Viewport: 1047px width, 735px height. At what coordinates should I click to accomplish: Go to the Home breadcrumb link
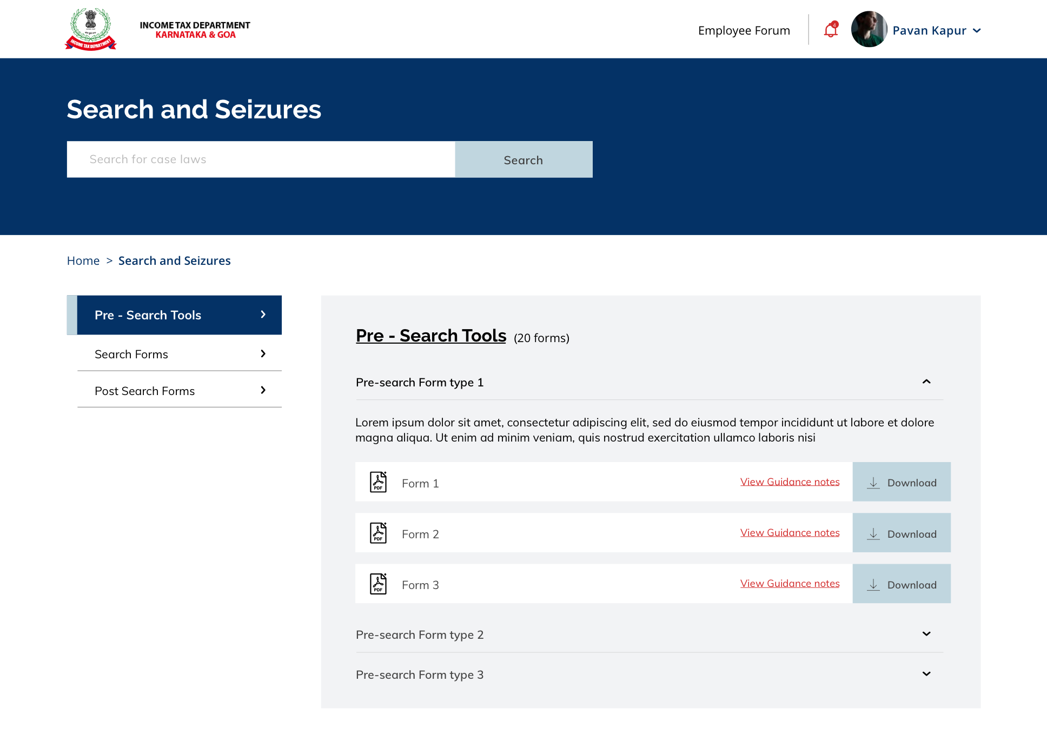[x=83, y=260]
